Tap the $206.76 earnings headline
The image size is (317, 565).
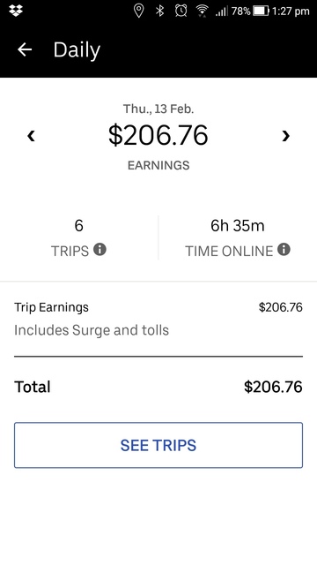(x=158, y=135)
